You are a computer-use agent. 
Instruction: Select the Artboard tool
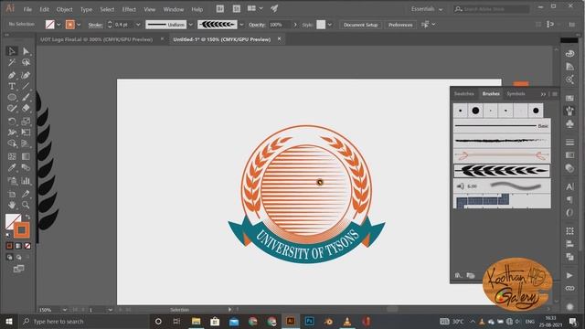tap(12, 194)
